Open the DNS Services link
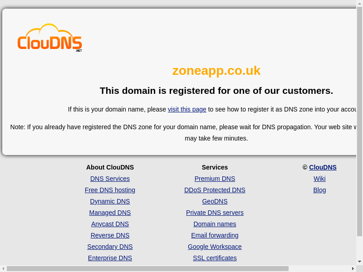 110,179
